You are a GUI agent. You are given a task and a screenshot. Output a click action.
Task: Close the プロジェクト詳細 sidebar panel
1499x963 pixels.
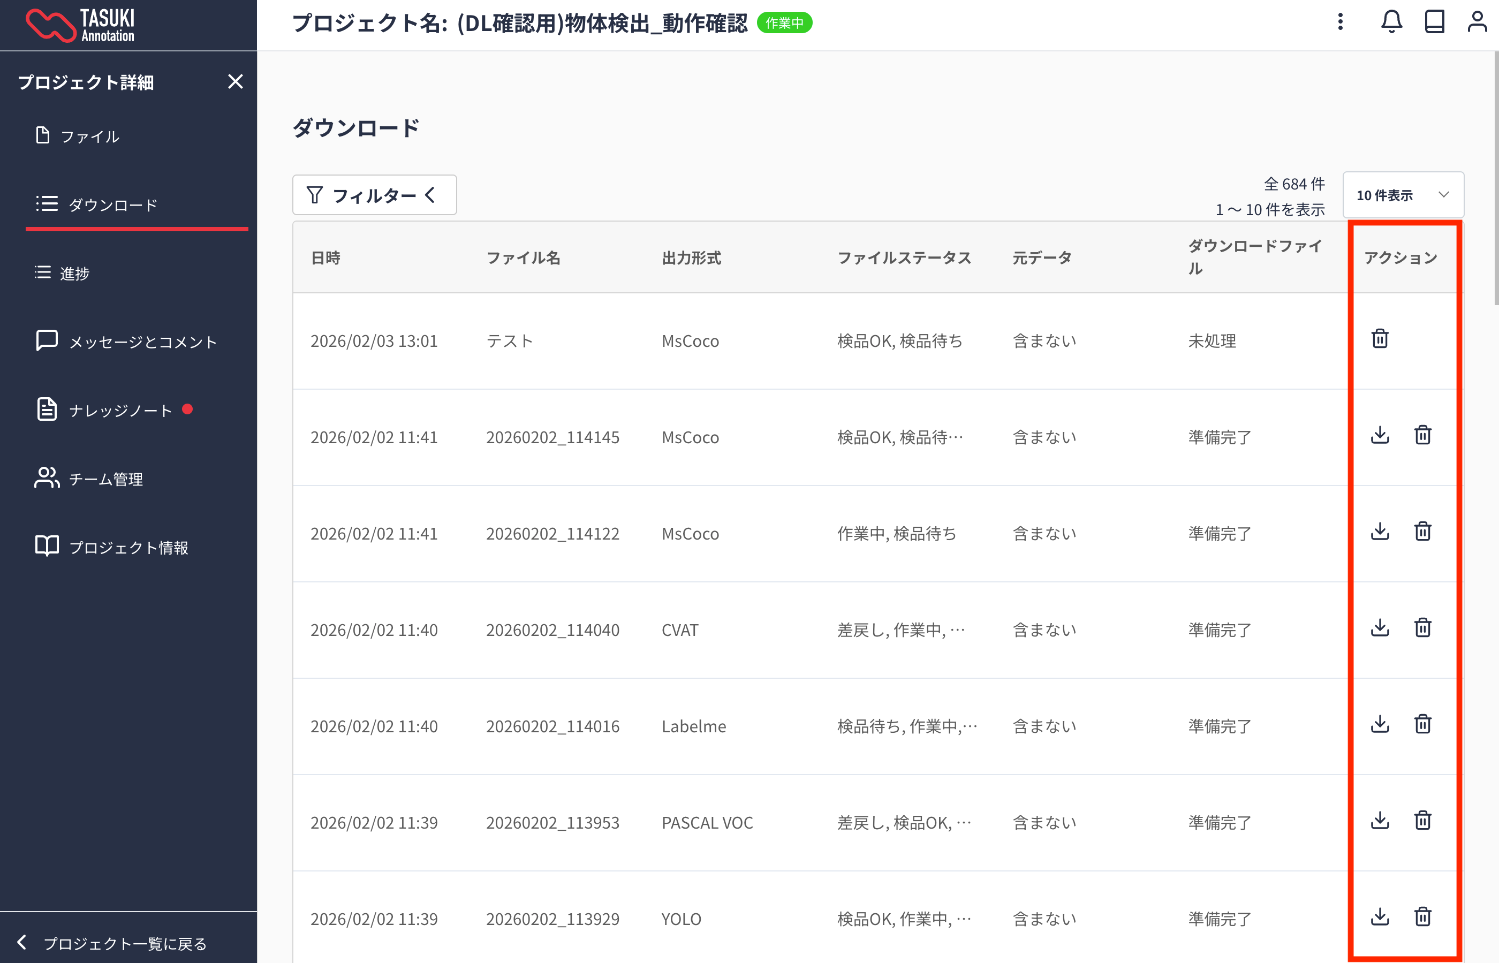click(235, 82)
